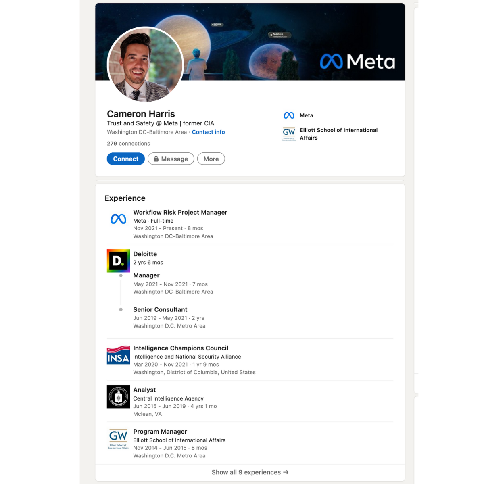The height and width of the screenshot is (484, 484).
Task: Click the INSA organization logo
Action: [118, 355]
